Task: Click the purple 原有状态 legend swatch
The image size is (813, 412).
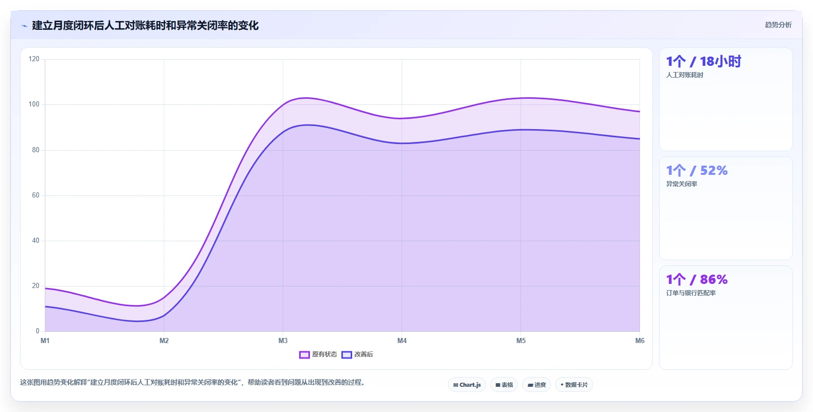Action: click(x=304, y=354)
